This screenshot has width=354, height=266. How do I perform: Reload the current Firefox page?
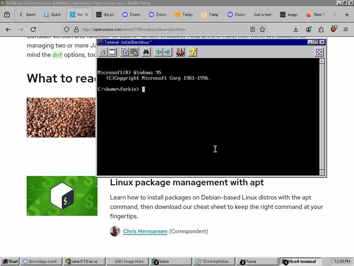33,29
